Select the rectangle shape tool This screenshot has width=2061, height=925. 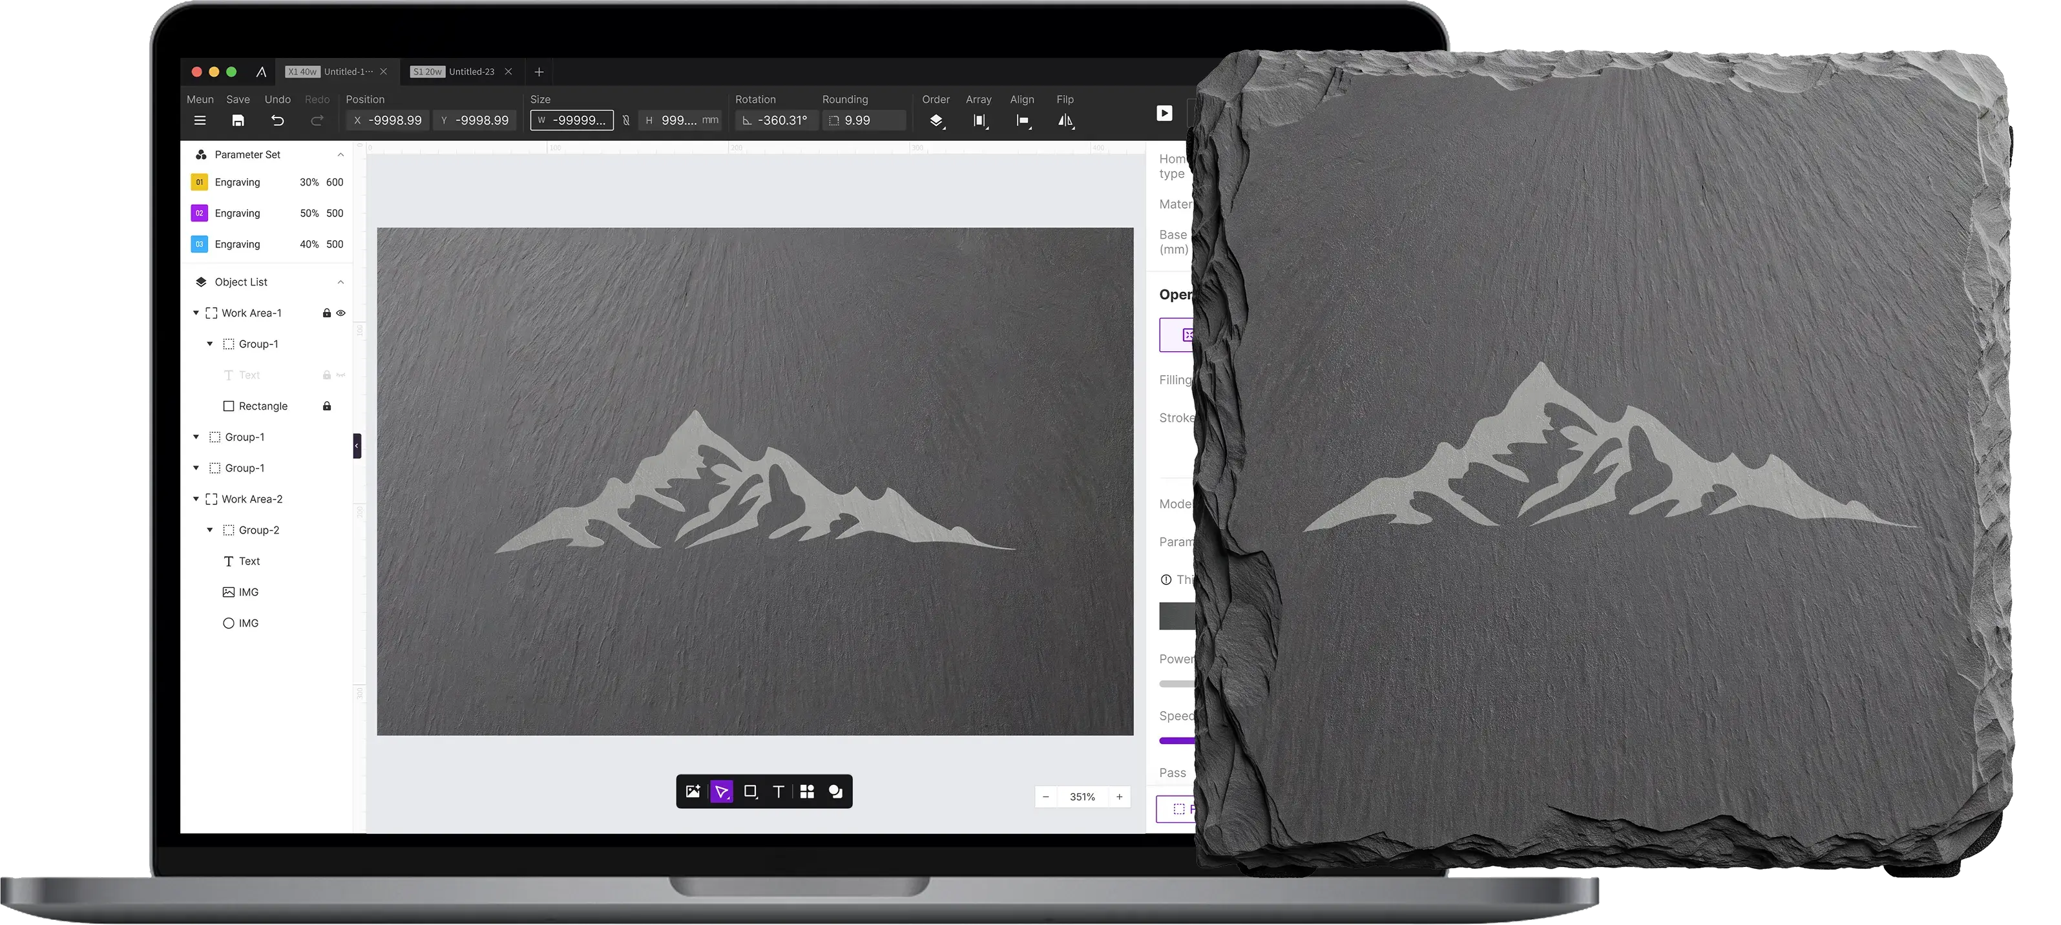[x=751, y=791]
